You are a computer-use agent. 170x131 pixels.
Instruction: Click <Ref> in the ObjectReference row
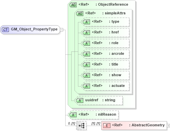(x=84, y=4)
